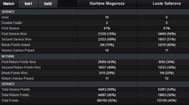Click the First Service Won label
189x105 pixels.
coord(14,34)
